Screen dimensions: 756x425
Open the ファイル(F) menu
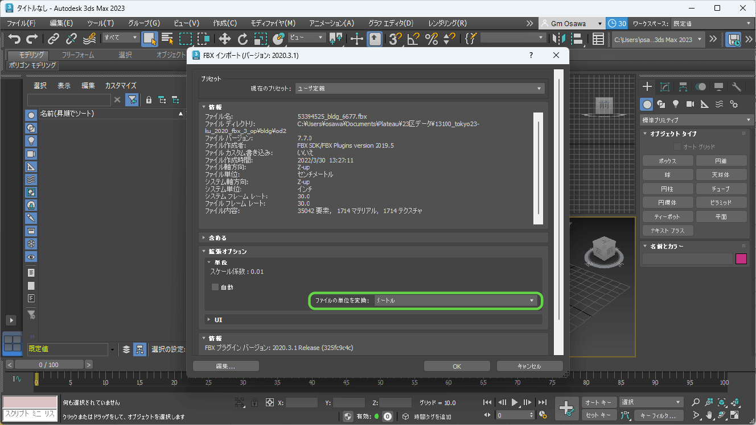(21, 23)
